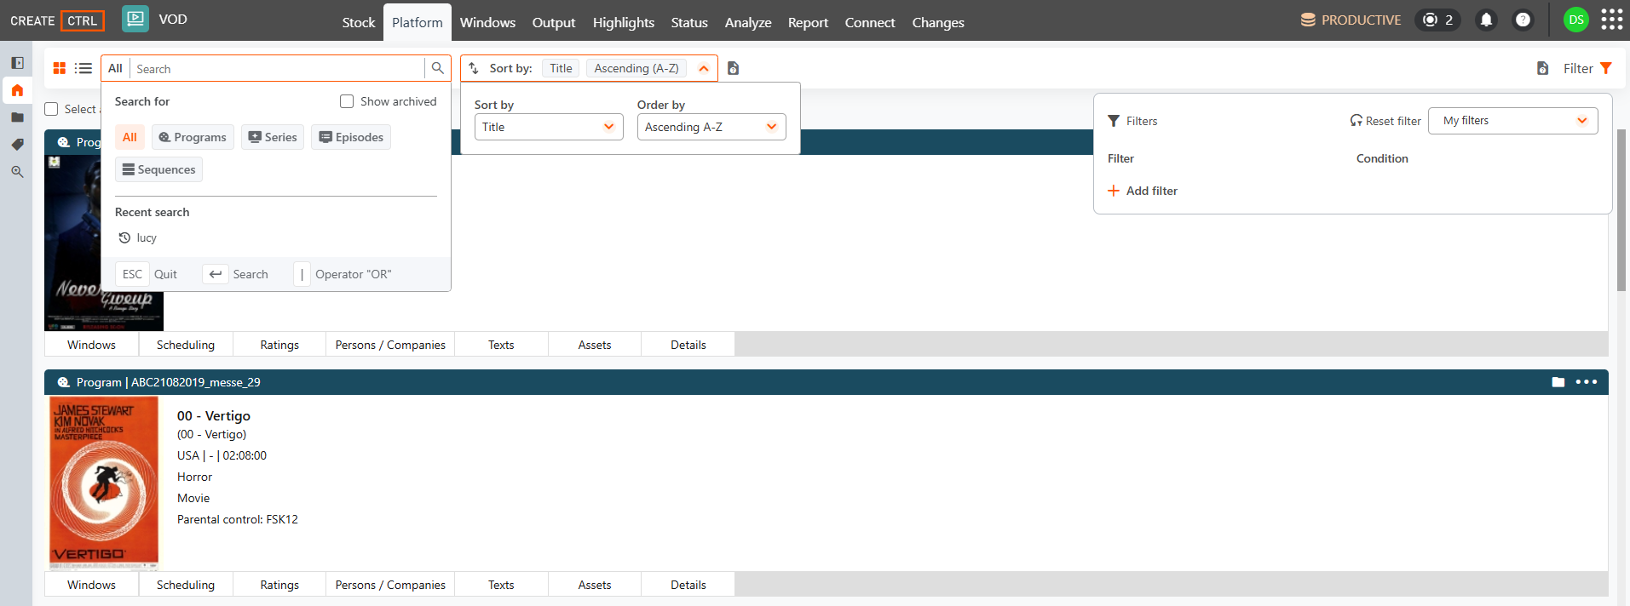Go to the Windows menu tab
The height and width of the screenshot is (606, 1630).
pos(487,22)
